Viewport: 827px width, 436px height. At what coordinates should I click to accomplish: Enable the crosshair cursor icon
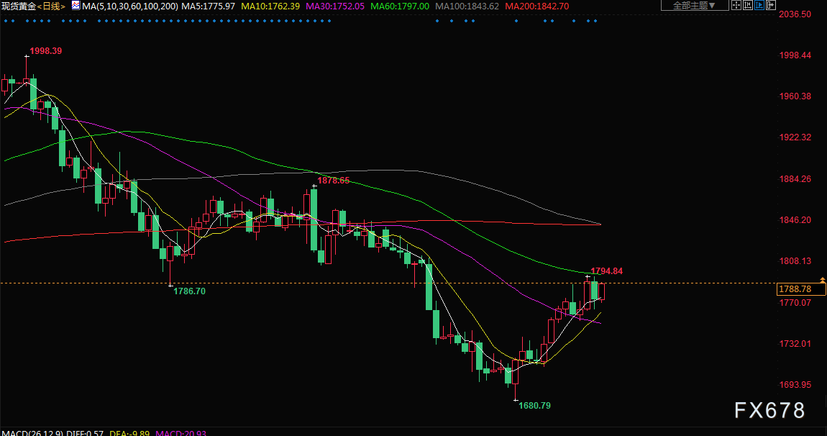pos(736,5)
